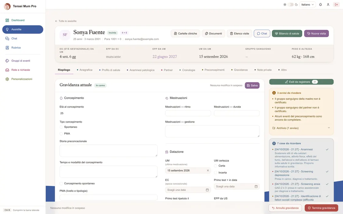Screen dimensions: 343x214
Task: Open Chat in the sidebar menu
Action: 23,39
